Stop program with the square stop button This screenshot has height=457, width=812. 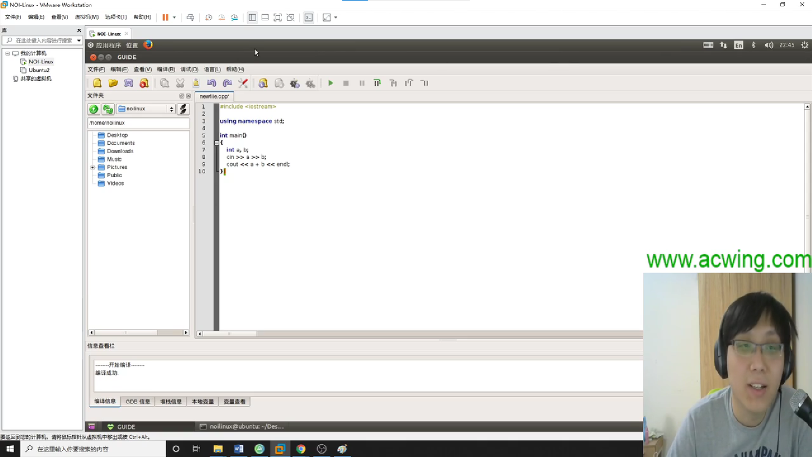346,83
